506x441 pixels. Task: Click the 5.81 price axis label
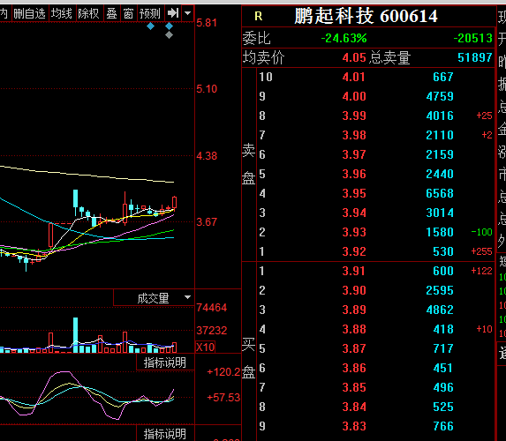pyautogui.click(x=207, y=23)
